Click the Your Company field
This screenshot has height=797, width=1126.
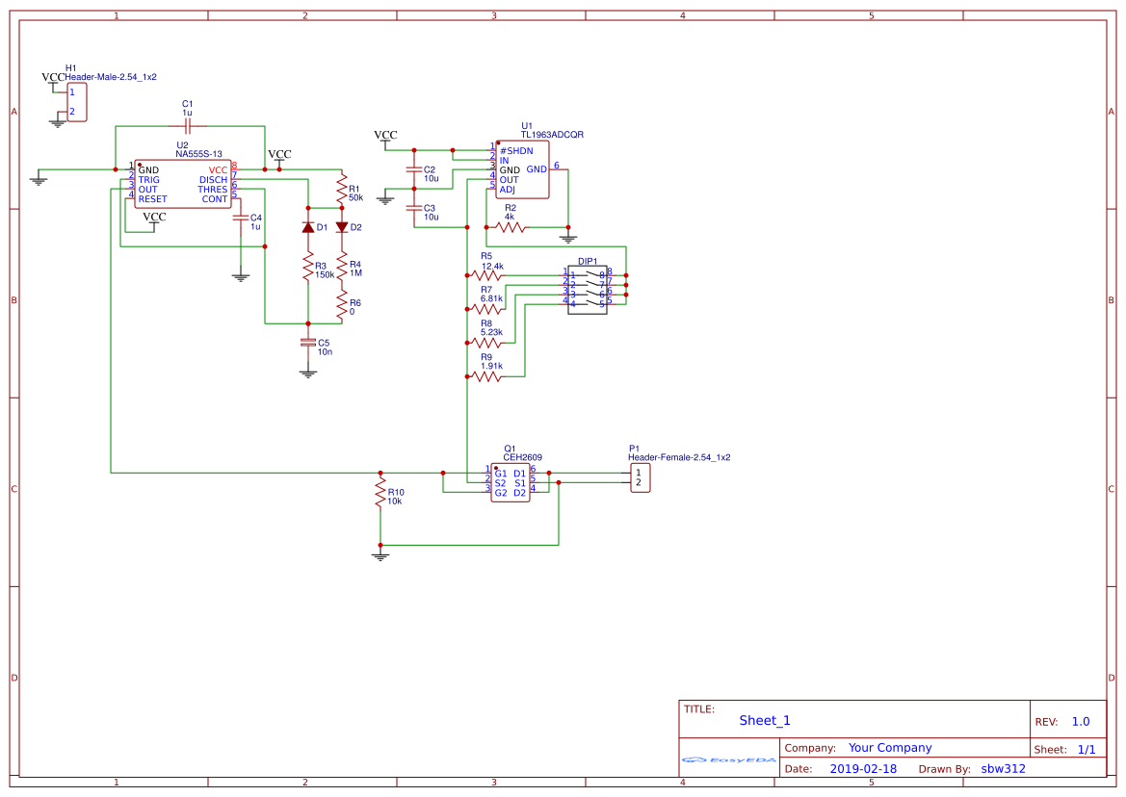(887, 747)
